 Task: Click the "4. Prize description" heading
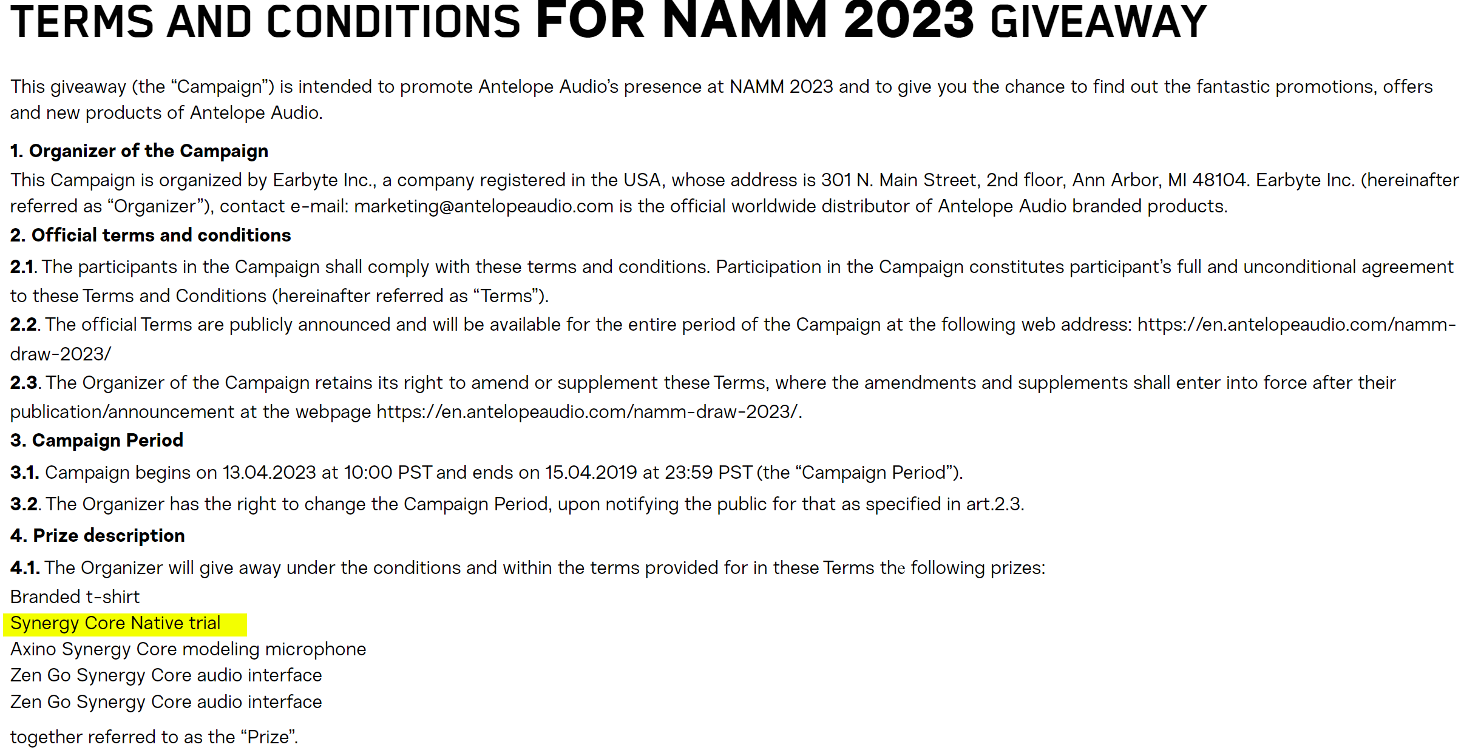(x=97, y=536)
